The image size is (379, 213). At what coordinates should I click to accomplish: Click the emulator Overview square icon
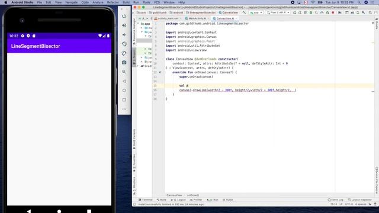pos(124,100)
